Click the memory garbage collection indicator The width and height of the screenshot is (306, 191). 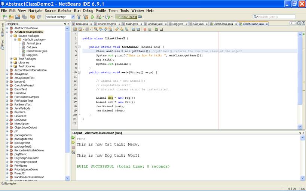(126, 17)
